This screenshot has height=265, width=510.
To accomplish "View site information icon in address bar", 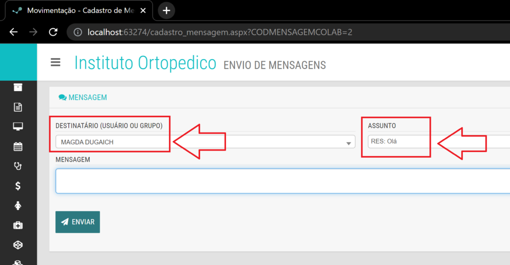I will click(78, 32).
